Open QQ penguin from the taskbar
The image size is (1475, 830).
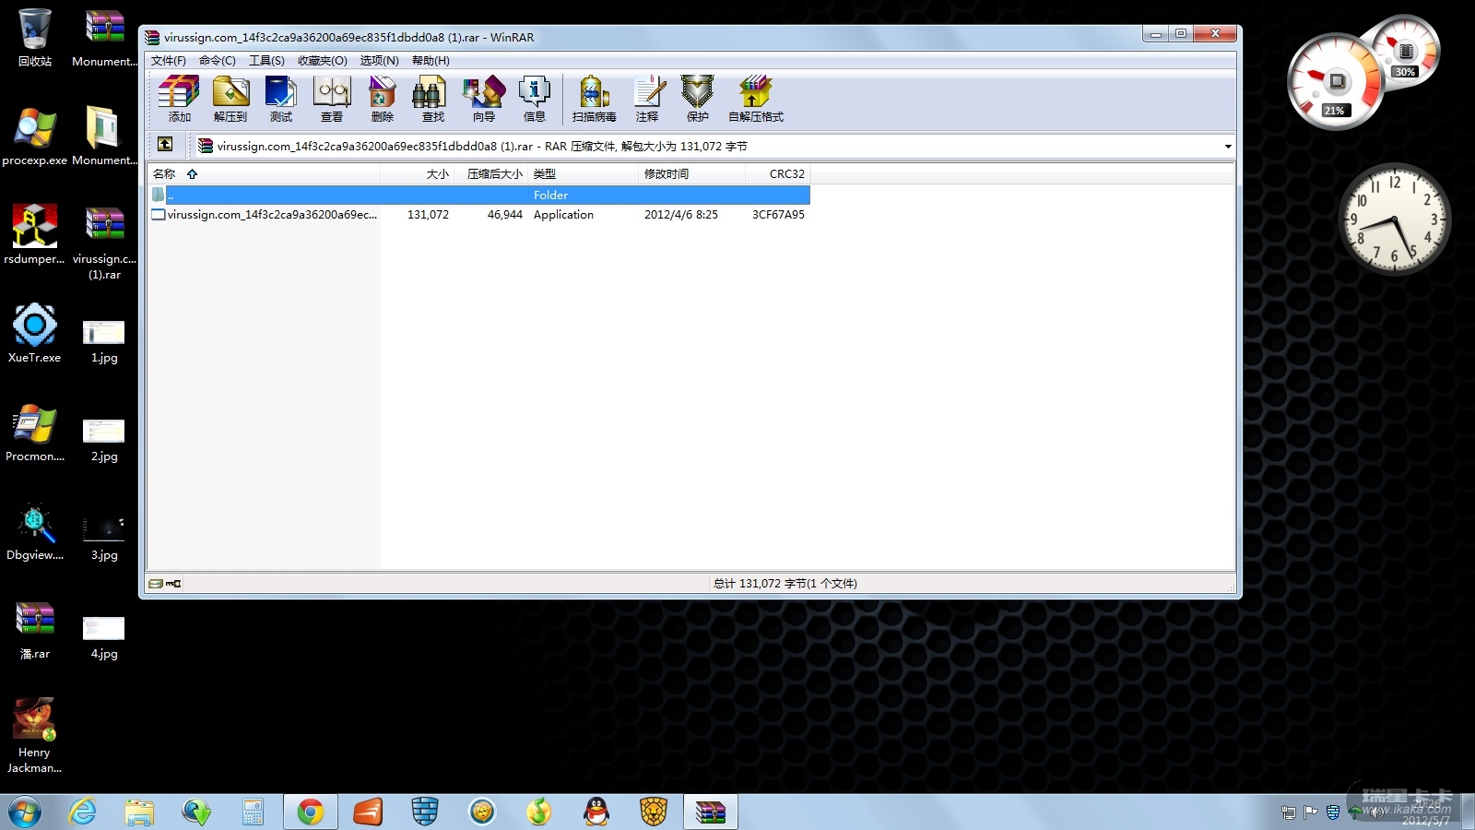(x=596, y=812)
